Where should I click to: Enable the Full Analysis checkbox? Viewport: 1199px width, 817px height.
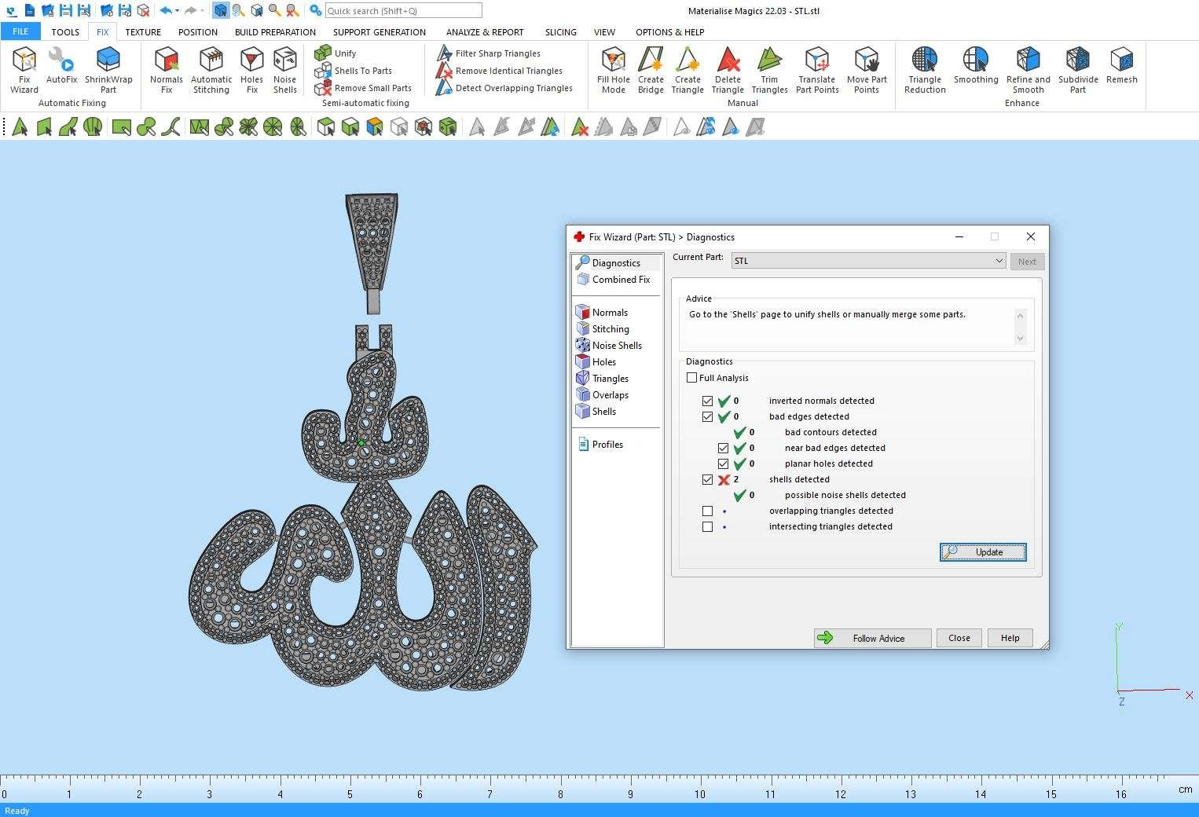[692, 378]
